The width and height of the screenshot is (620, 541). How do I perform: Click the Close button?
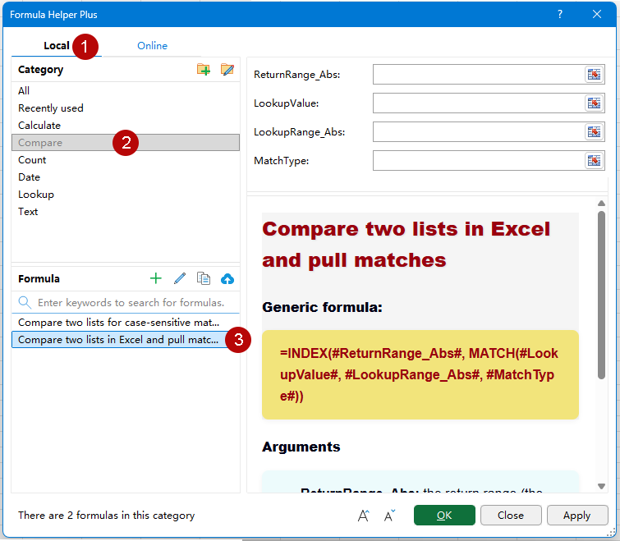pyautogui.click(x=511, y=516)
